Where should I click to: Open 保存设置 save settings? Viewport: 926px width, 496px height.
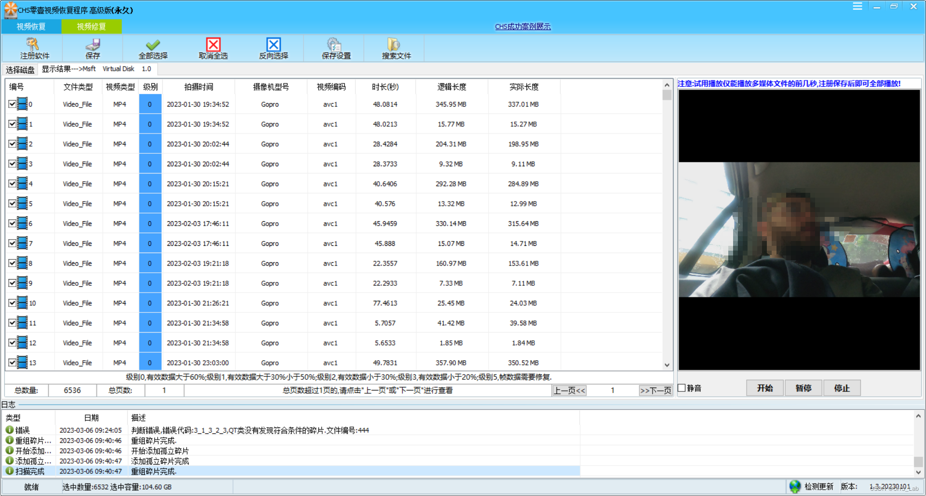pyautogui.click(x=336, y=48)
